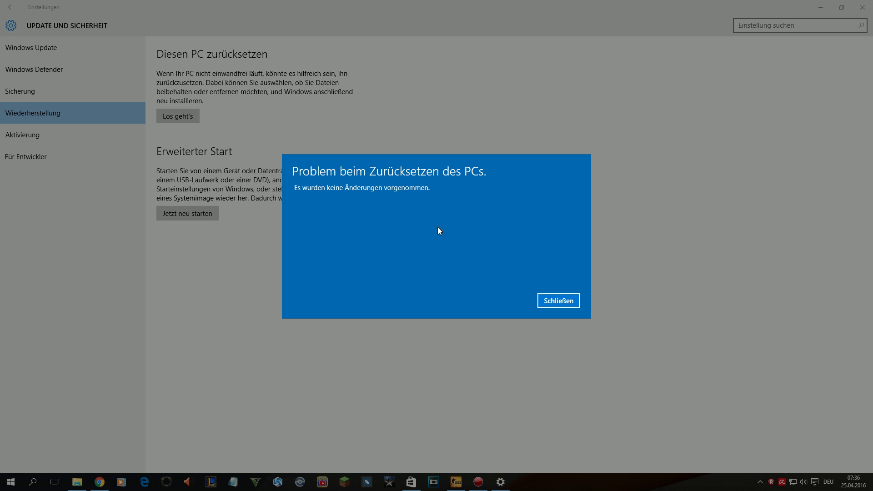Click the Einstellung suchen search field

click(796, 25)
